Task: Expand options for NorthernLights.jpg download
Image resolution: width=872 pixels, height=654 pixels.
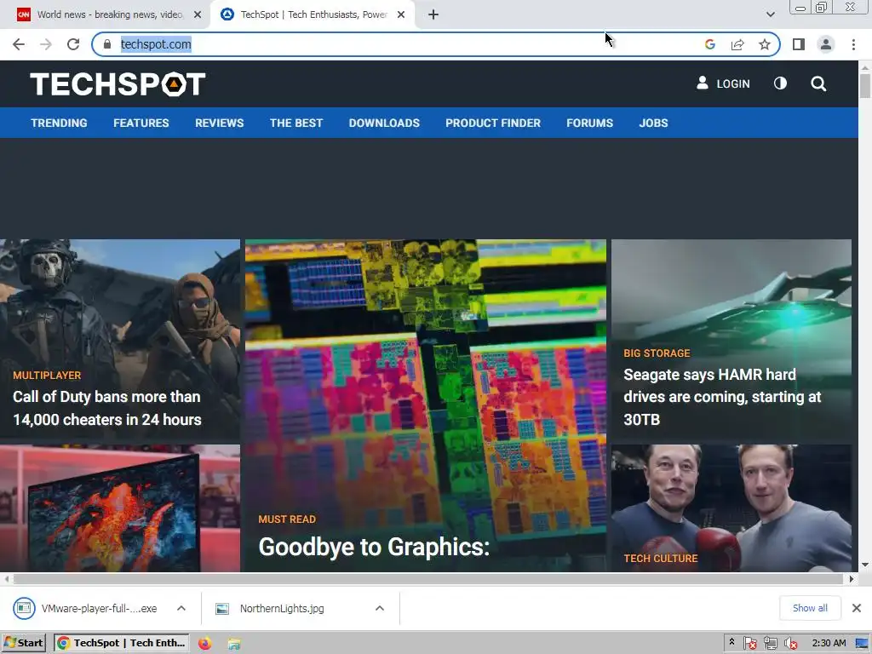Action: click(380, 608)
